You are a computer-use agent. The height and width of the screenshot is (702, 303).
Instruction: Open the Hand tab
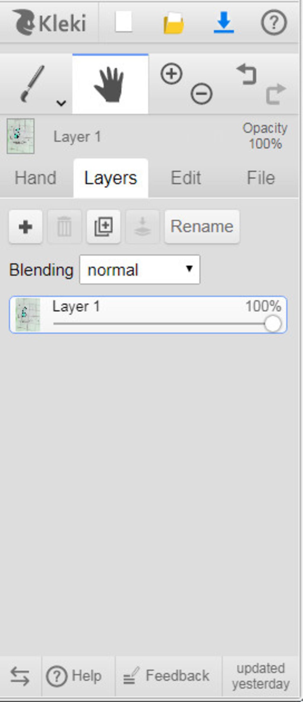click(x=36, y=178)
